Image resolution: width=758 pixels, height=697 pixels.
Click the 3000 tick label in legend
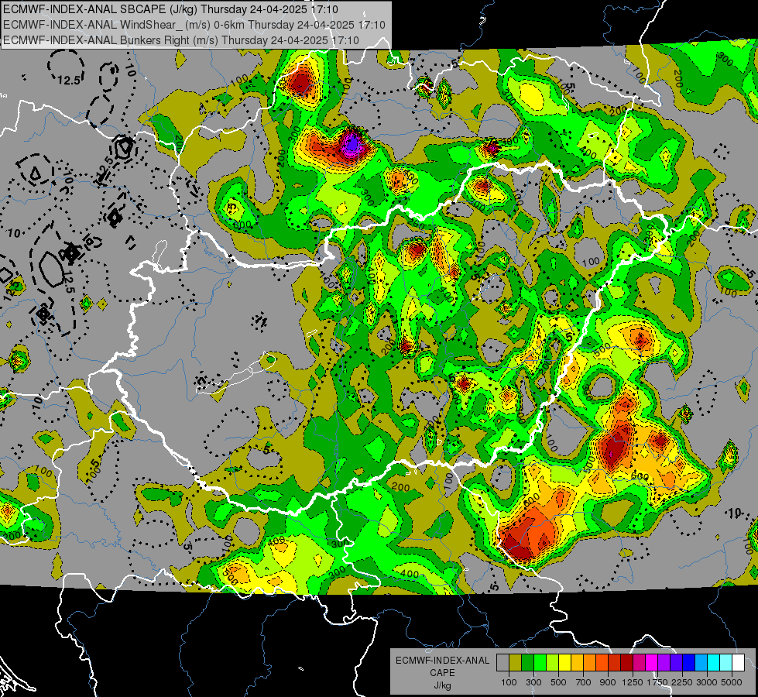tap(707, 682)
